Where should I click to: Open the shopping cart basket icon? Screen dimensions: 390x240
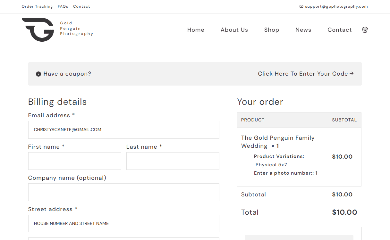pos(365,30)
